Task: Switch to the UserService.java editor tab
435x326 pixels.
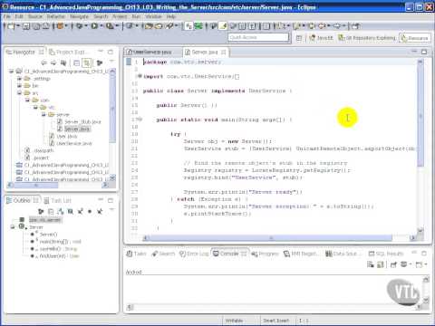Action: (x=152, y=52)
